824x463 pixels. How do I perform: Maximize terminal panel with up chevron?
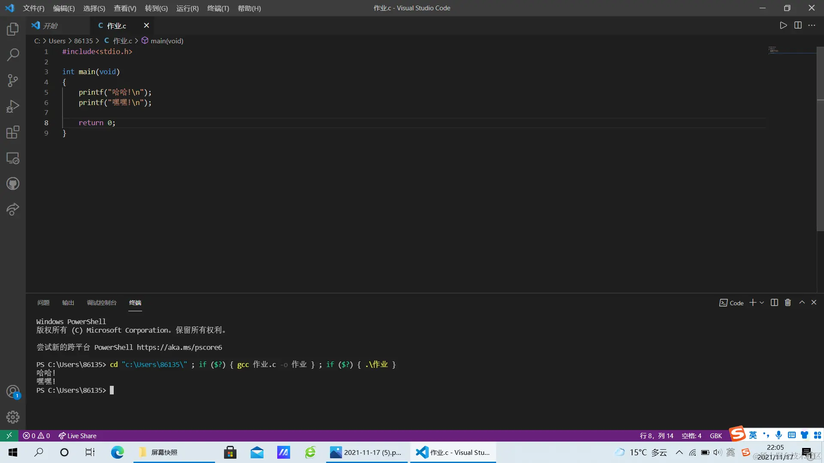click(802, 303)
